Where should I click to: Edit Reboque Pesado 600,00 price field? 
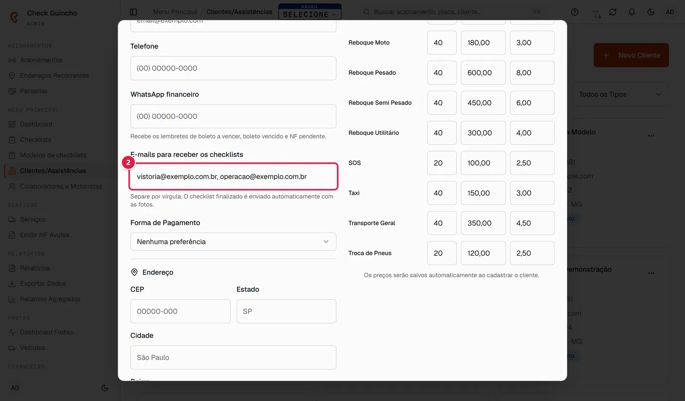pos(483,73)
